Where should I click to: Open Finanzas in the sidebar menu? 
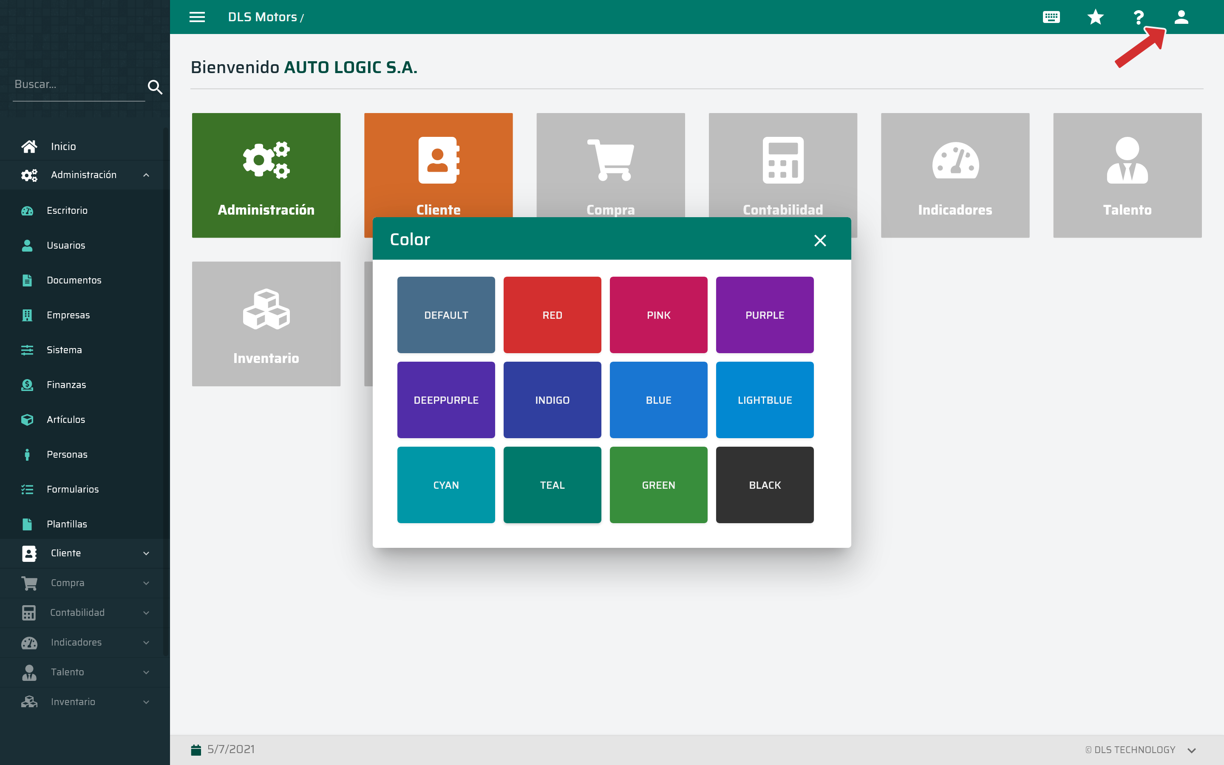click(x=66, y=385)
